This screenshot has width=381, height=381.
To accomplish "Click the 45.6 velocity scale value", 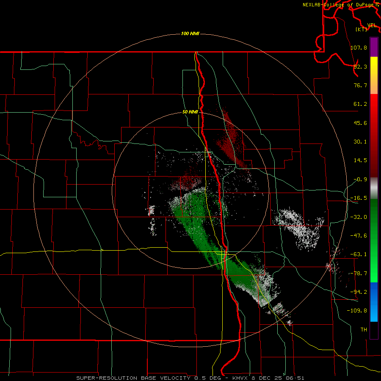I will coord(360,123).
